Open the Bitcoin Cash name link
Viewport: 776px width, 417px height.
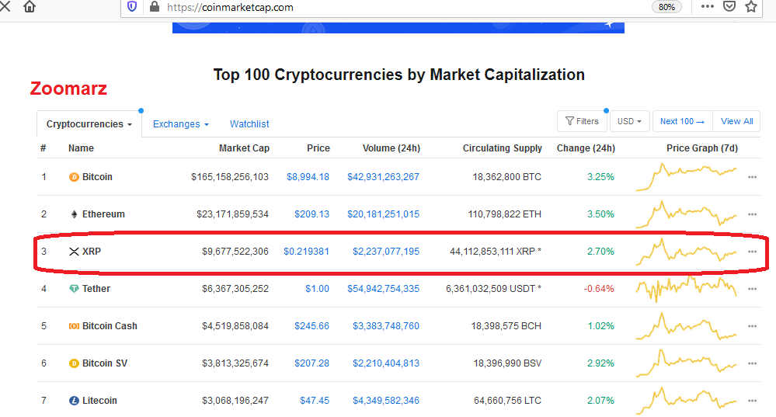coord(110,326)
